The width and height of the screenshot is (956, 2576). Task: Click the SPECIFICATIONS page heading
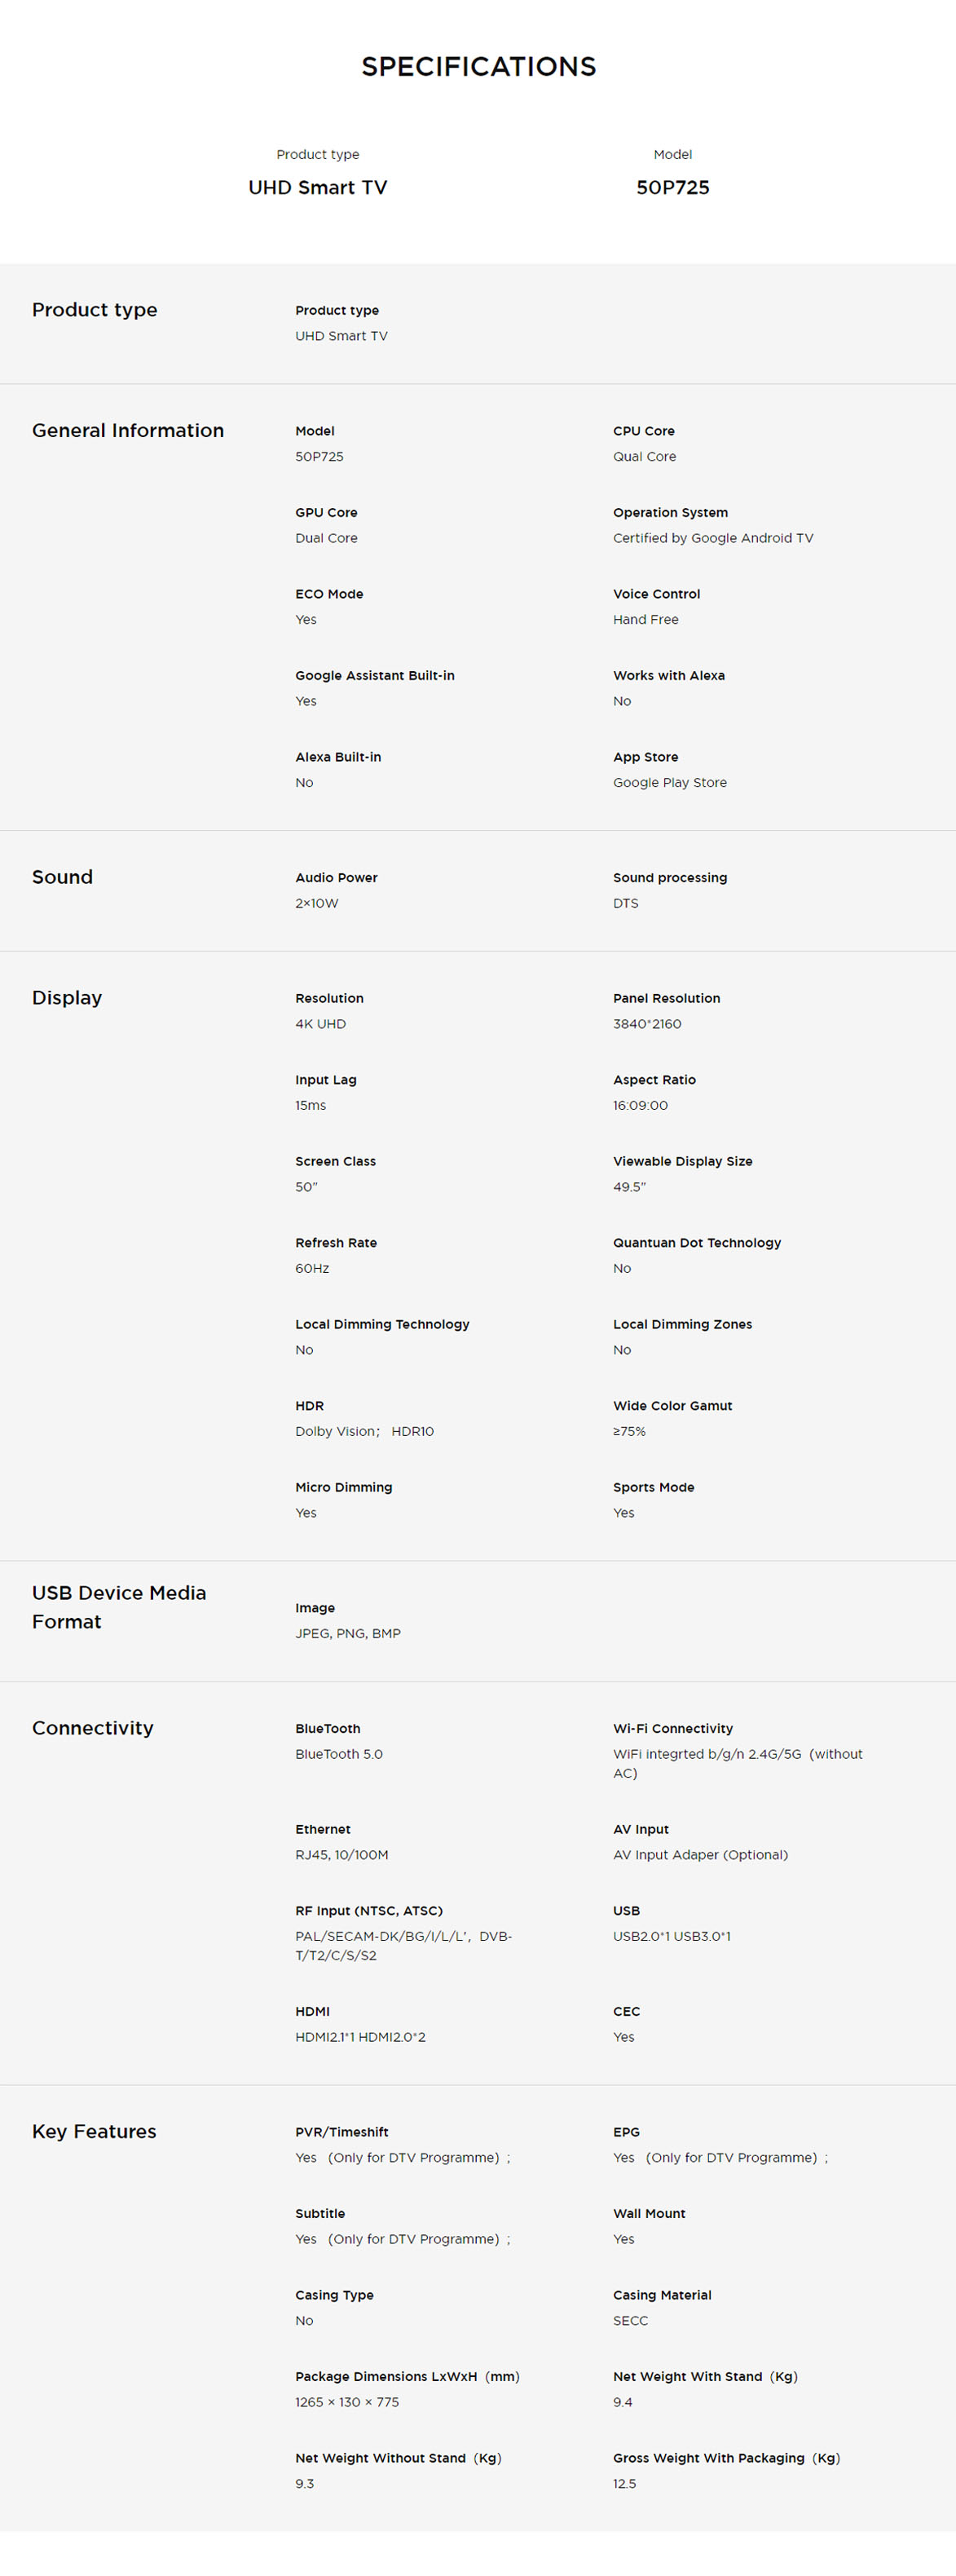478,67
